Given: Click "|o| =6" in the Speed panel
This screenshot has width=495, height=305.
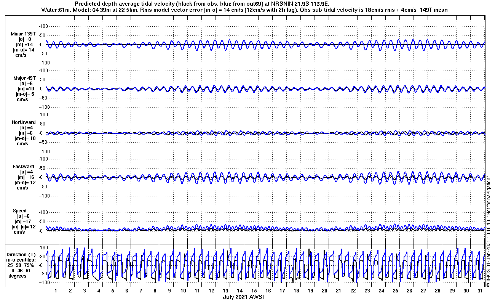Looking at the screenshot, I should (22, 216).
